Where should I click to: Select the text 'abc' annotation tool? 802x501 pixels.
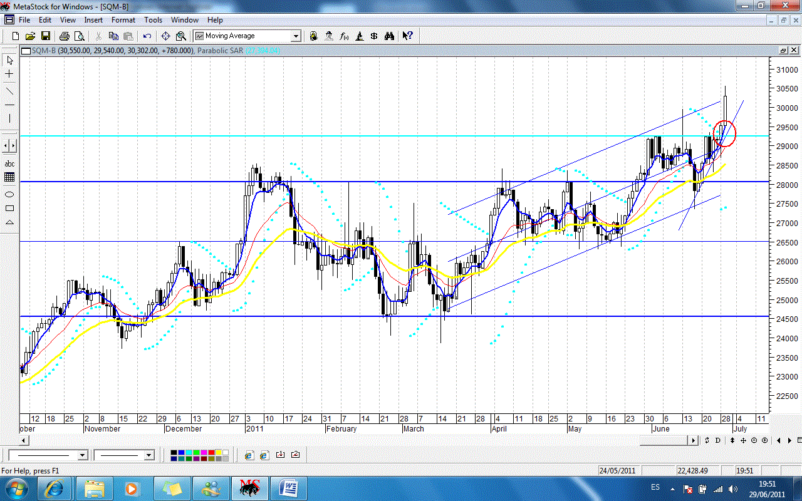coord(9,163)
